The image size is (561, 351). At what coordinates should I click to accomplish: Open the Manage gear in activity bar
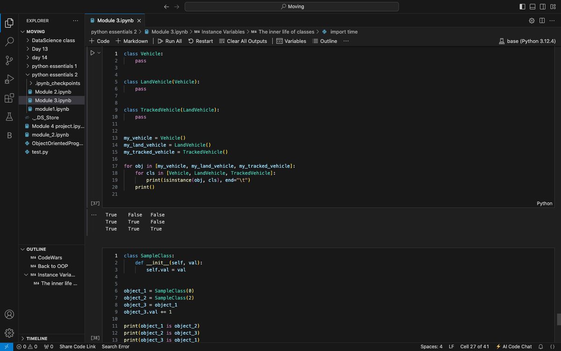9,333
